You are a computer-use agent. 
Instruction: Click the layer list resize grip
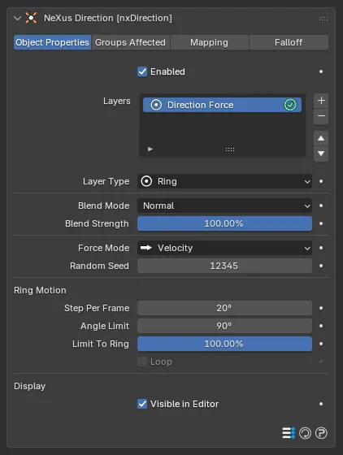(230, 149)
